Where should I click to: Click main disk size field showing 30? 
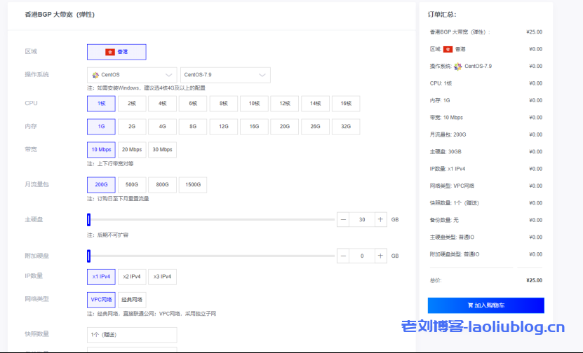tap(362, 220)
